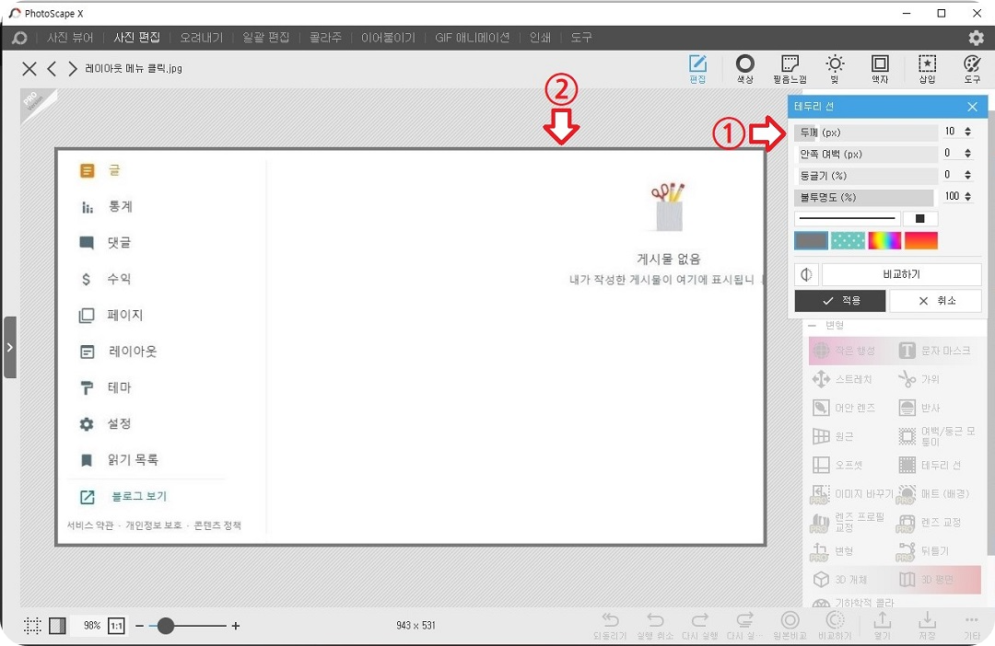Click the 빛 (Light) adjustment icon

(x=835, y=68)
